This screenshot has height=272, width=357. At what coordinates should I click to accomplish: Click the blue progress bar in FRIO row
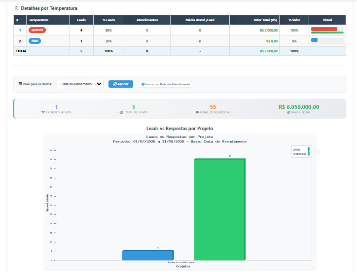[314, 40]
